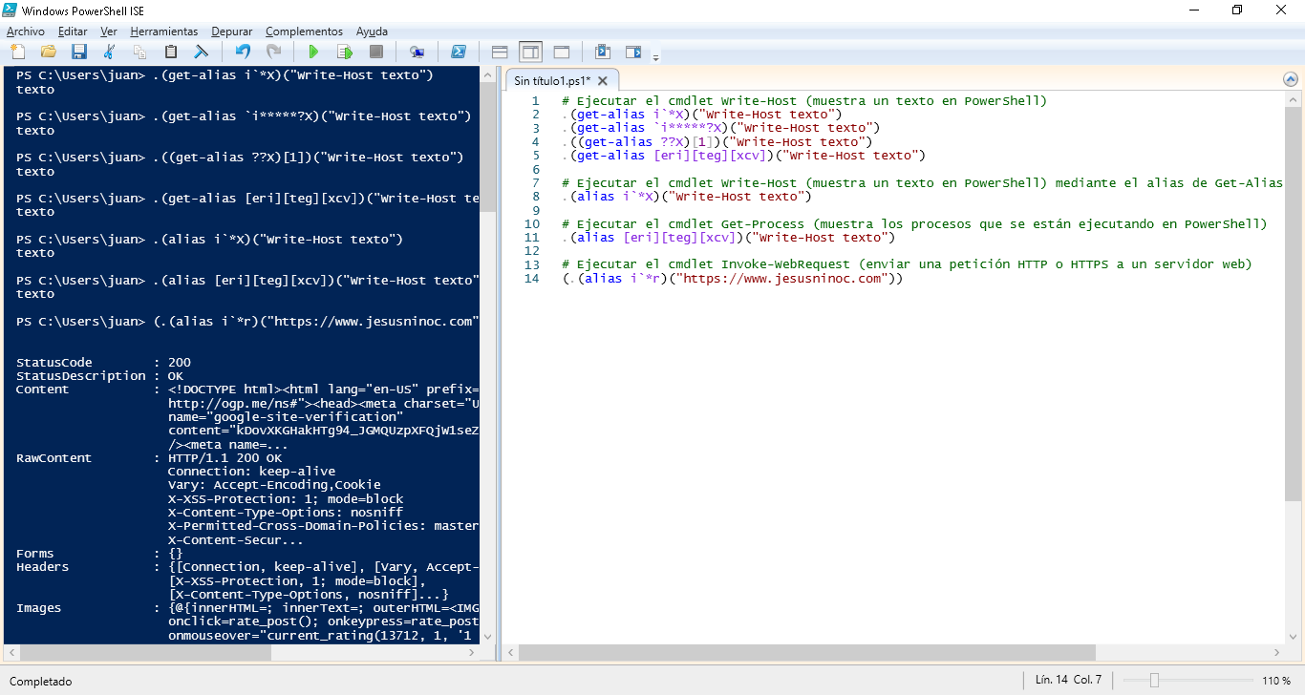Close the Sin título1.ps1 tab
The image size is (1305, 695).
pos(601,81)
